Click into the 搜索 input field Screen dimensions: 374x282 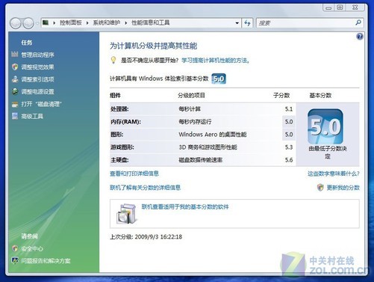(305, 23)
